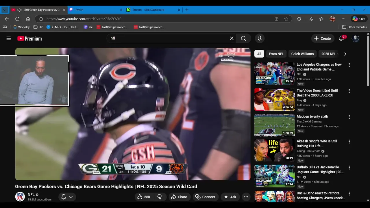Open more options for 2003 Lakers video
This screenshot has height=208, width=370.
349,91
